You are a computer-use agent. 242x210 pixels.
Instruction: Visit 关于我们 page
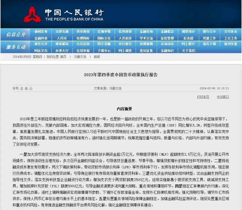[188, 51]
